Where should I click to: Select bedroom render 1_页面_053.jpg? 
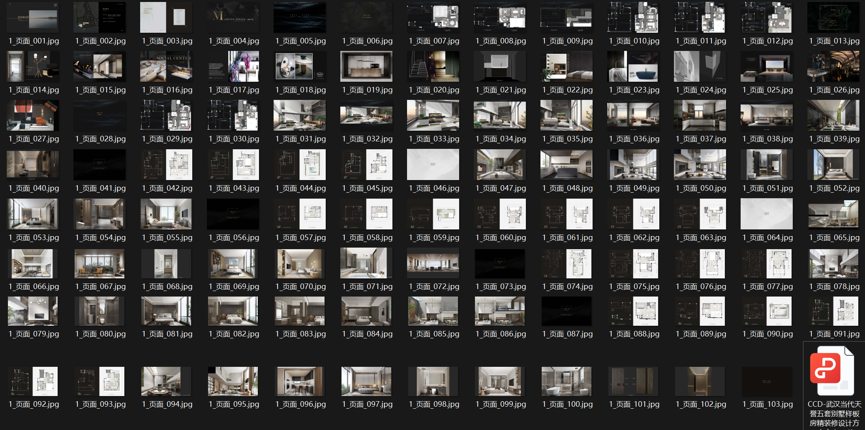point(33,214)
